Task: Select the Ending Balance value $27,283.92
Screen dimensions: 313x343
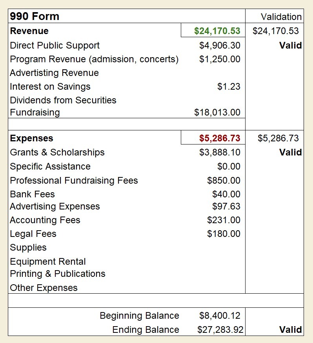Action: [220, 330]
